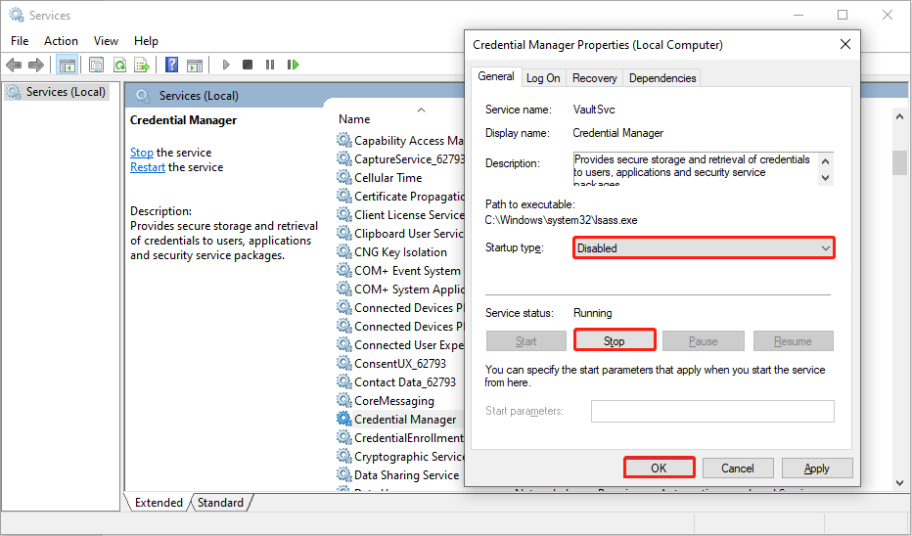
Task: Open the blue Help toolbar icon
Action: click(x=171, y=65)
